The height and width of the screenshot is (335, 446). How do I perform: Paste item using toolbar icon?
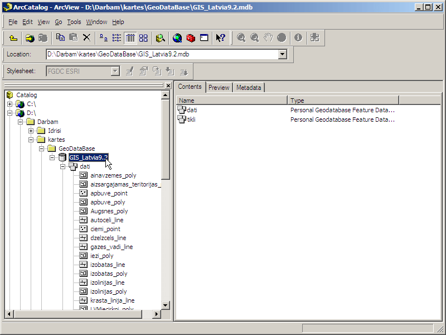pos(74,38)
